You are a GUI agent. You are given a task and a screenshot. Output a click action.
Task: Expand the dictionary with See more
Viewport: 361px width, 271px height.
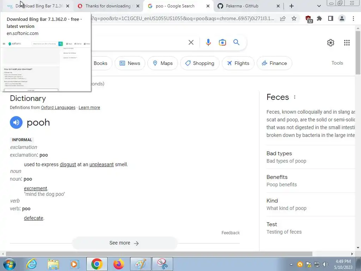125,243
